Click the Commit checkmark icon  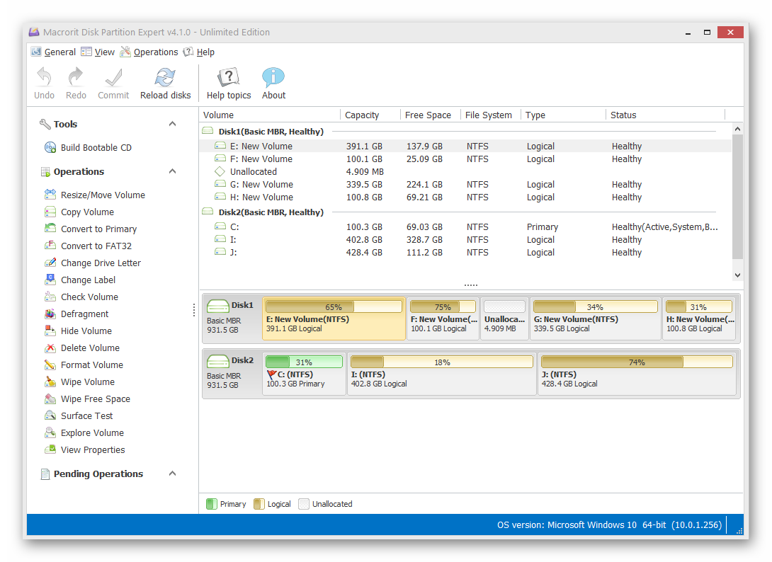tap(113, 77)
